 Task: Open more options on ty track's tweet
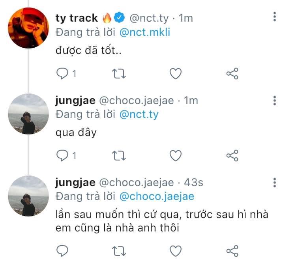[x=275, y=17]
